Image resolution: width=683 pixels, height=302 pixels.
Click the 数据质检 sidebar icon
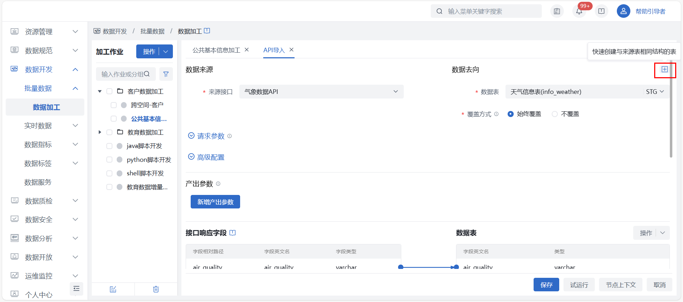(15, 201)
